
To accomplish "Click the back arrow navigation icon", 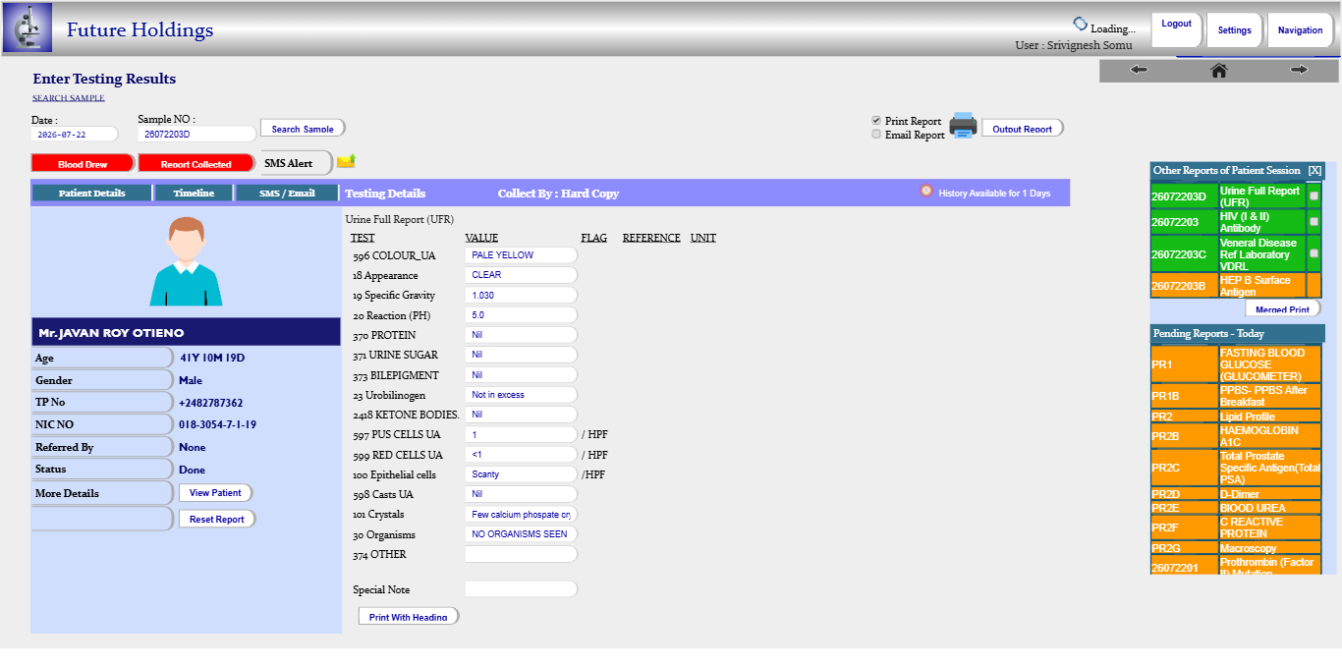I will click(1140, 70).
